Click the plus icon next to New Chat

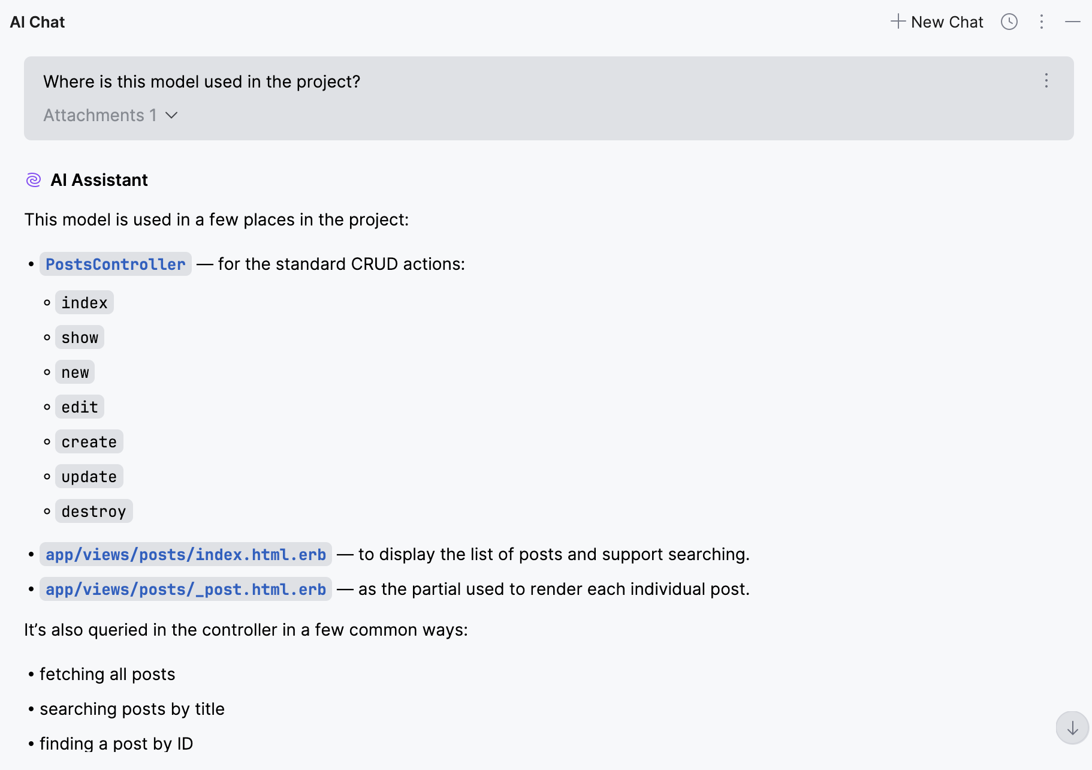click(x=898, y=22)
